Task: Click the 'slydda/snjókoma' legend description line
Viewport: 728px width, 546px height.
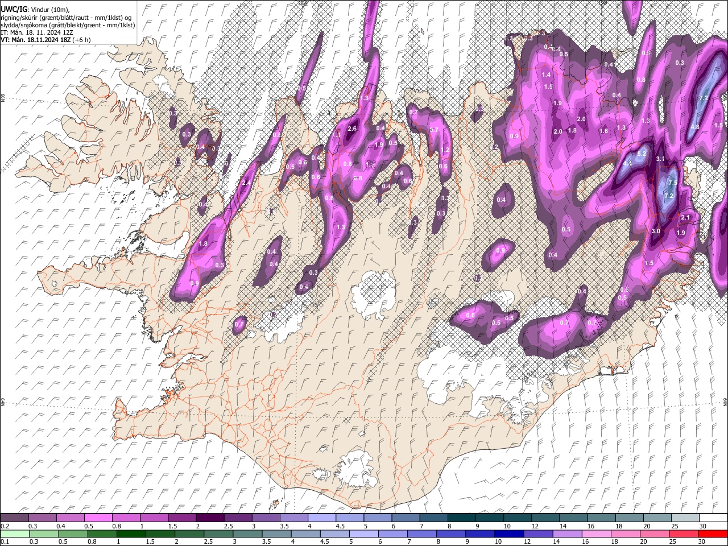Action: pos(68,25)
